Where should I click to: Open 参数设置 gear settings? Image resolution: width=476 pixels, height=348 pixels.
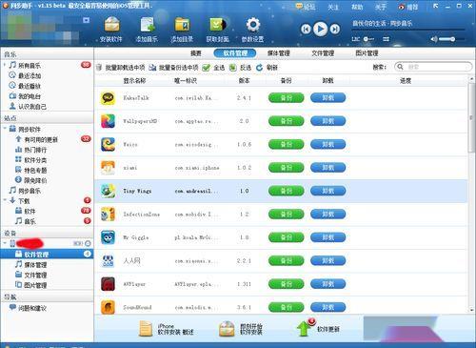(253, 30)
